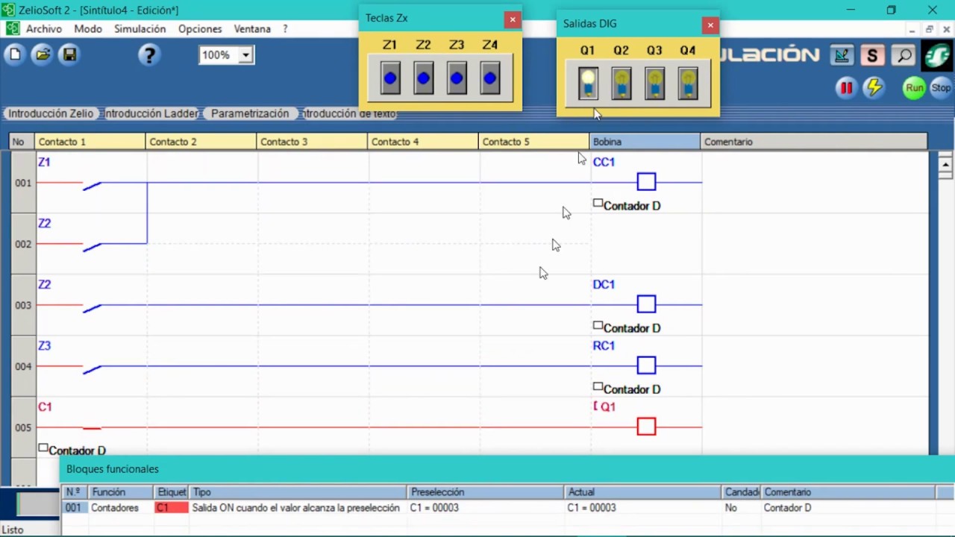Click the Q1 output lamp in Salidas DIG
The height and width of the screenshot is (537, 955).
tap(588, 82)
